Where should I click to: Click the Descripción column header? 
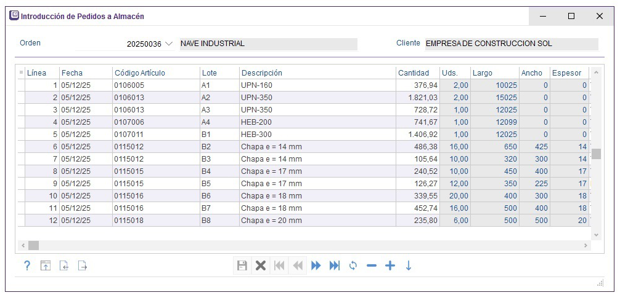(261, 73)
